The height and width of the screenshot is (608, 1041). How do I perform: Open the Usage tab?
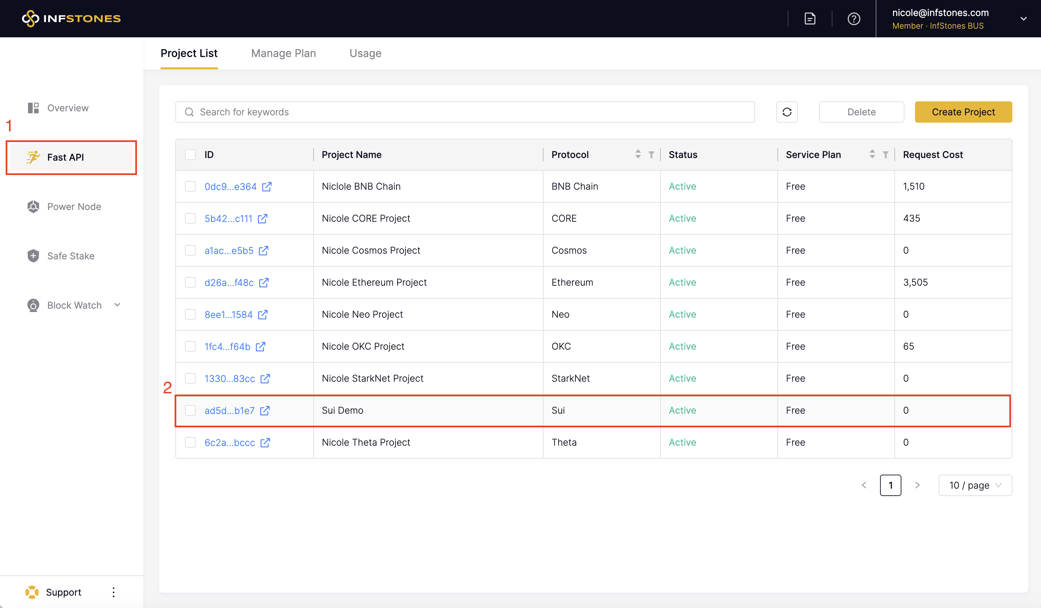(365, 53)
